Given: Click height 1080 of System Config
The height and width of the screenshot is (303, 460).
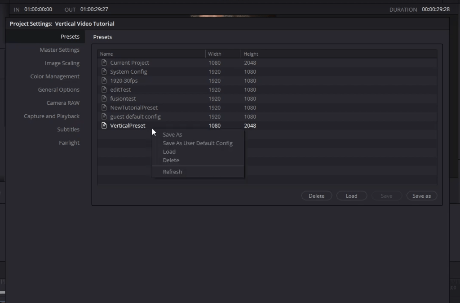Looking at the screenshot, I should point(250,71).
